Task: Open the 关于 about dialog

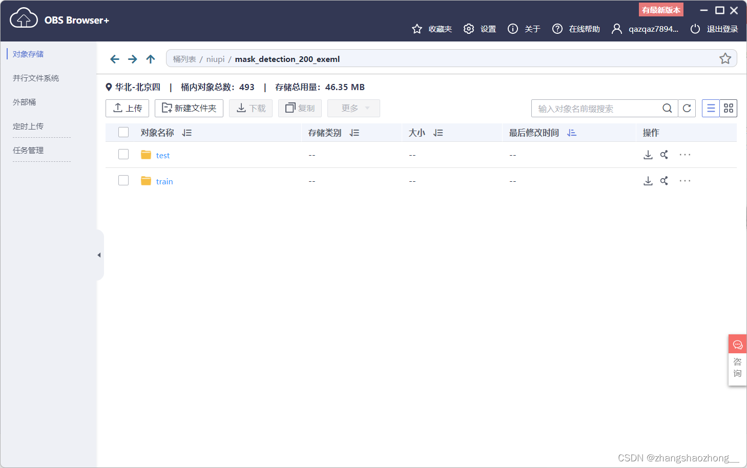Action: (x=524, y=29)
